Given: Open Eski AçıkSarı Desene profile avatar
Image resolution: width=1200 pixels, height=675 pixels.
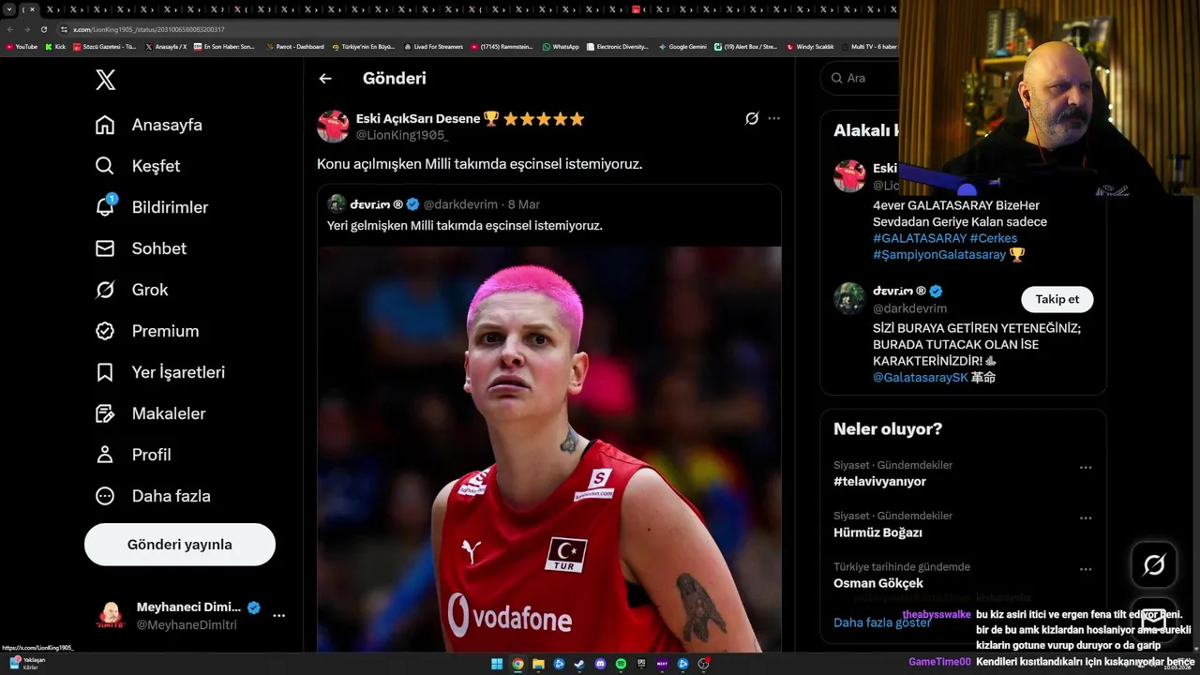Looking at the screenshot, I should tap(333, 127).
